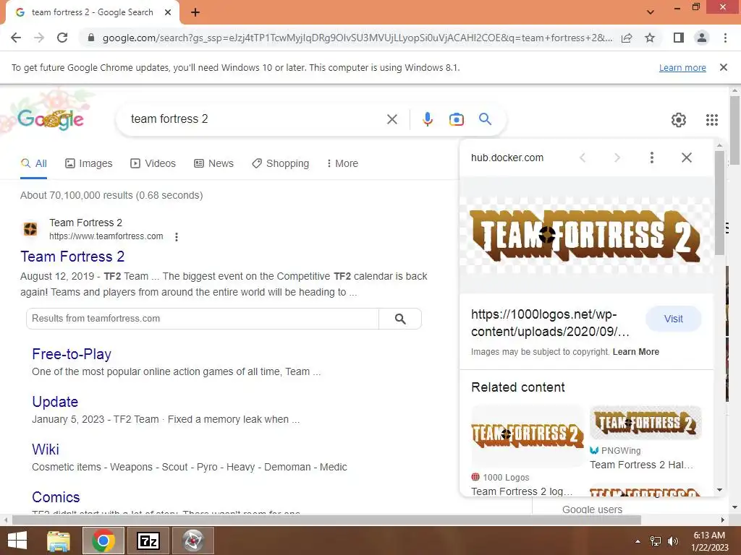This screenshot has height=555, width=741.
Task: Click previous image arrow in preview panel
Action: [583, 158]
